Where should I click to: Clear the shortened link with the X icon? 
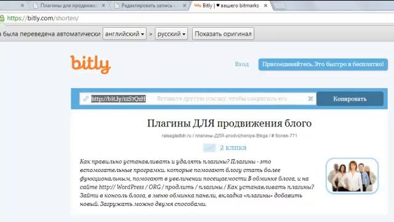(310, 99)
